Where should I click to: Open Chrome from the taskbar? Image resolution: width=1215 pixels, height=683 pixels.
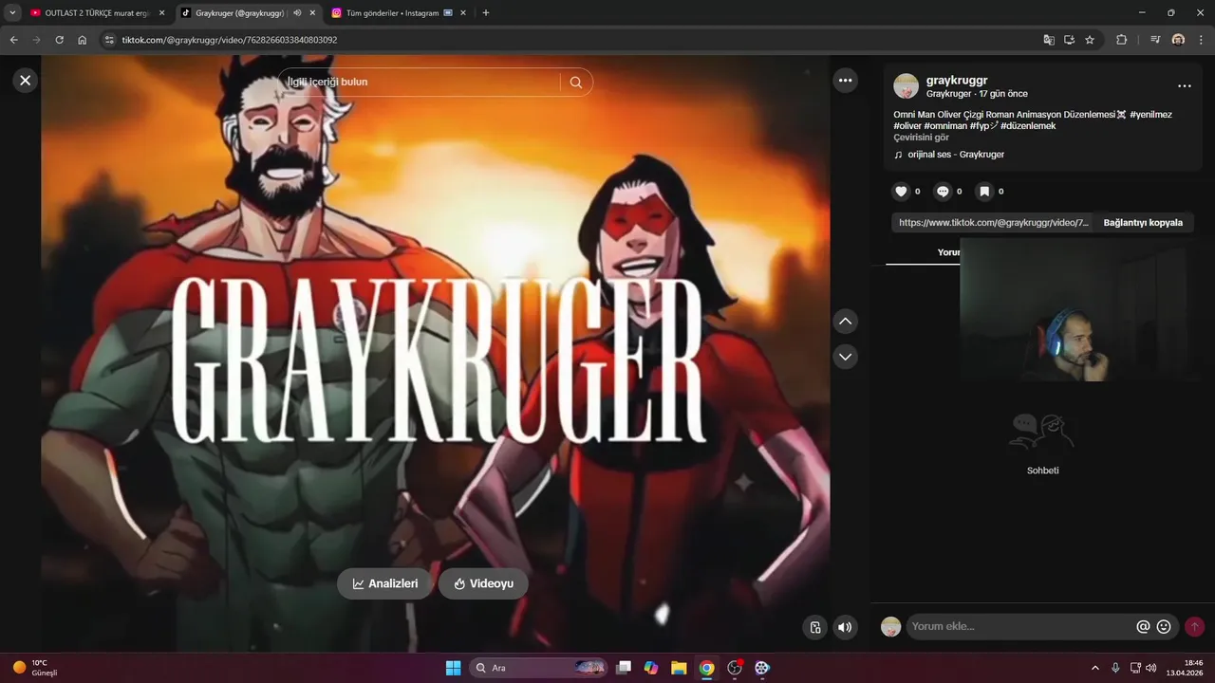(706, 668)
